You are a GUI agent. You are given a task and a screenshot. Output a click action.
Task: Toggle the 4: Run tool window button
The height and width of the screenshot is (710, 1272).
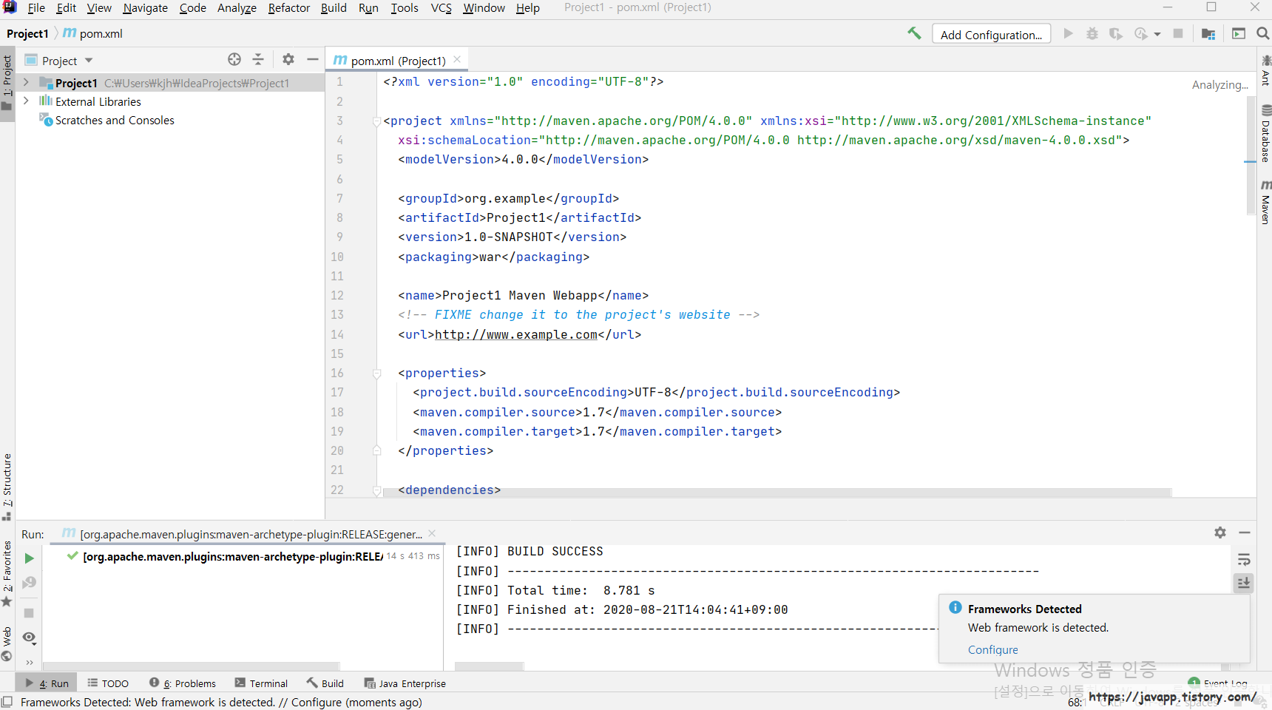47,683
